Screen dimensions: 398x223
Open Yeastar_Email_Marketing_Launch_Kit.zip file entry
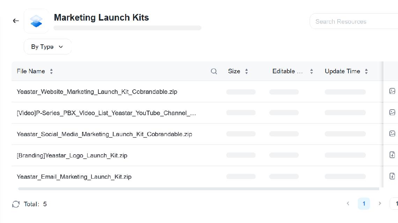[74, 177]
